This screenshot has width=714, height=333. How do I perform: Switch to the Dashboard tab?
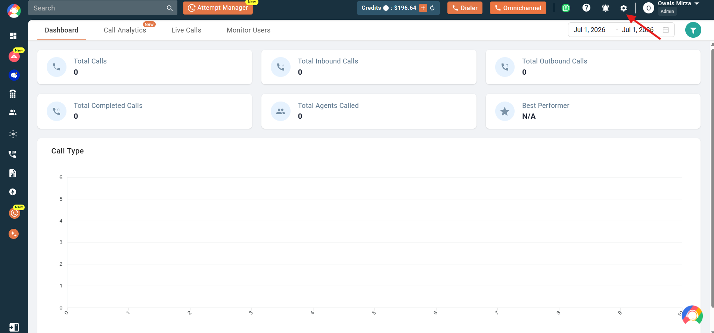(62, 30)
